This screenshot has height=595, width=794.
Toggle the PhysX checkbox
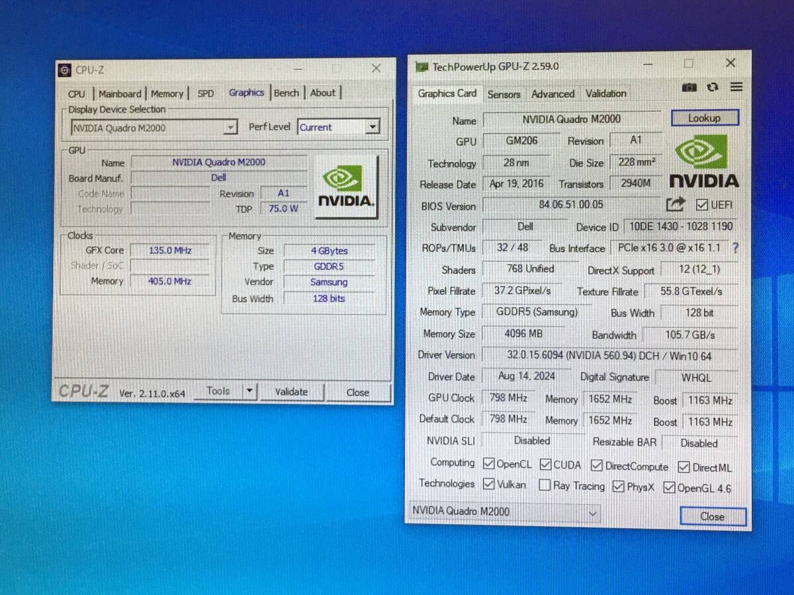618,487
